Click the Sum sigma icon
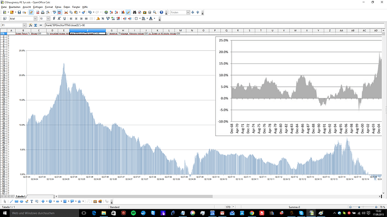The width and height of the screenshot is (387, 217). [35, 25]
